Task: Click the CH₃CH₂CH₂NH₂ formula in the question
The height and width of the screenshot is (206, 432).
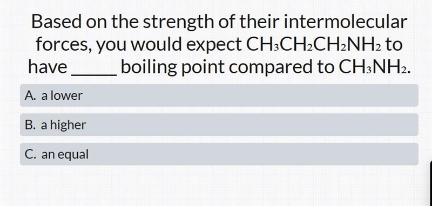Action: pos(314,45)
